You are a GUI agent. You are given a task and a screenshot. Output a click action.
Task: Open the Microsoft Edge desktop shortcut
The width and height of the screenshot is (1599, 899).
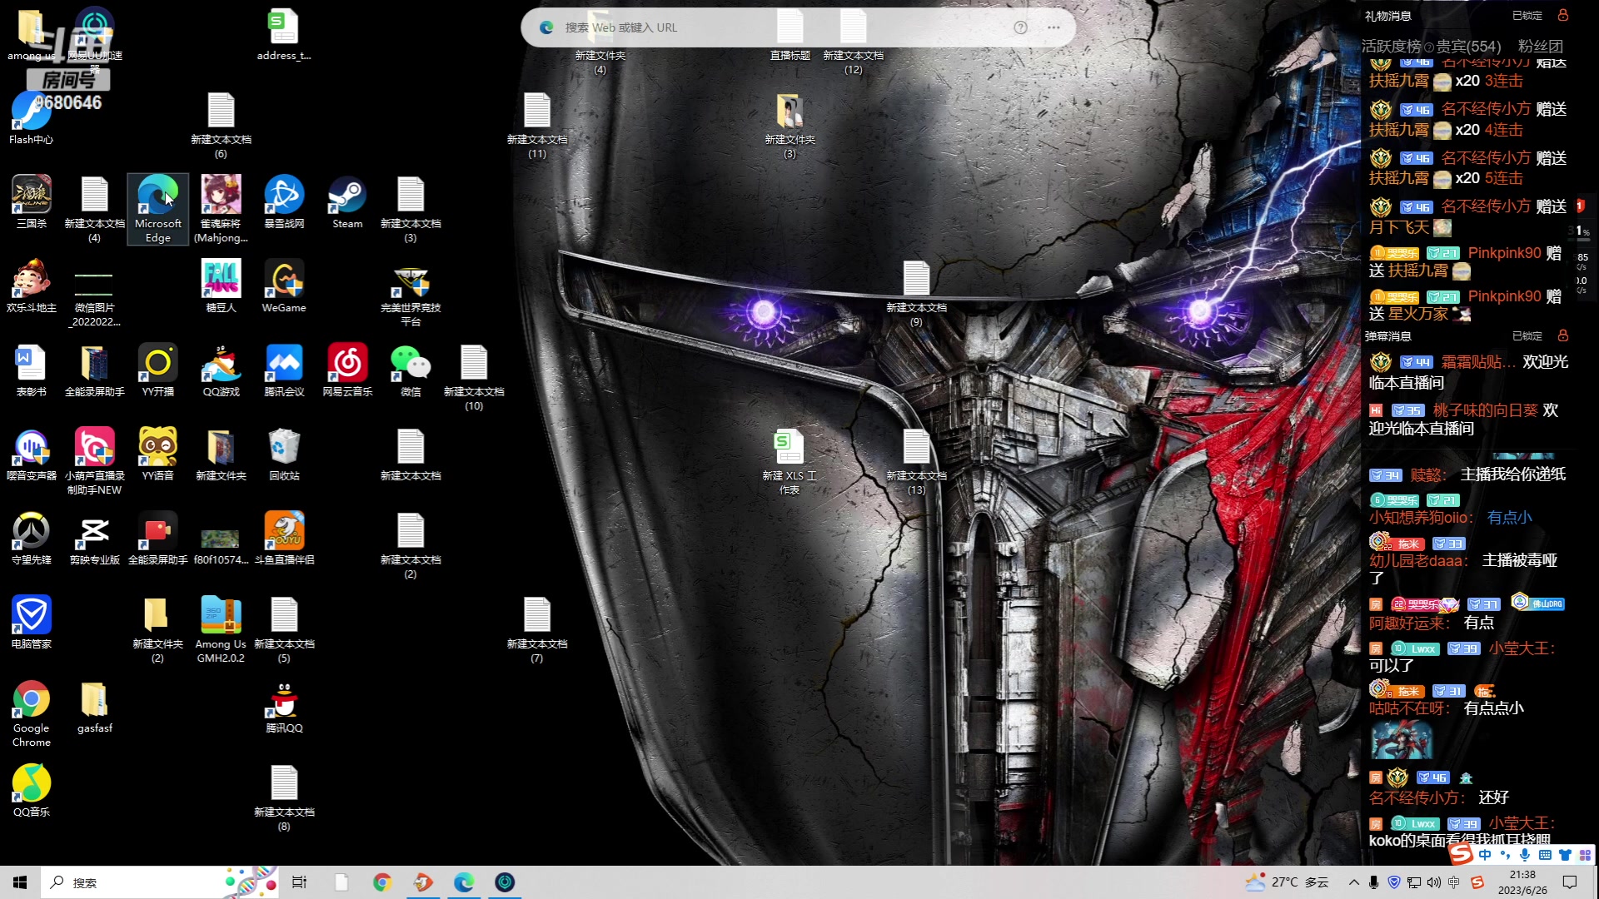tap(158, 209)
